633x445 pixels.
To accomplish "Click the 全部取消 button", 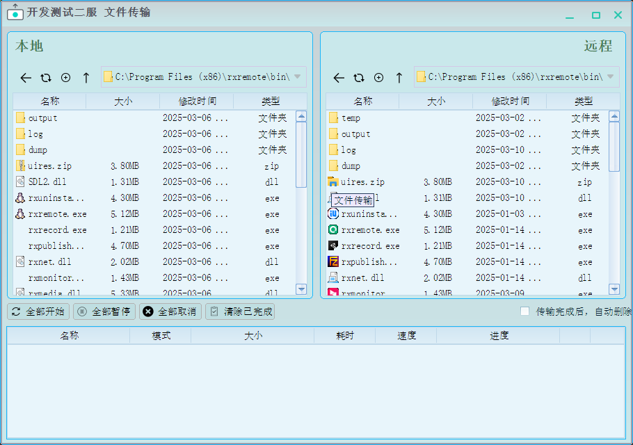I will pyautogui.click(x=170, y=311).
